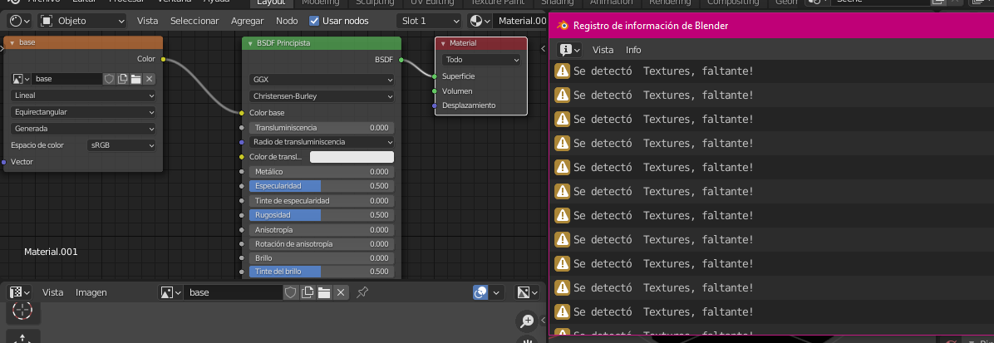Toggle the Usar nodos checkbox
The image size is (994, 343).
coord(314,20)
